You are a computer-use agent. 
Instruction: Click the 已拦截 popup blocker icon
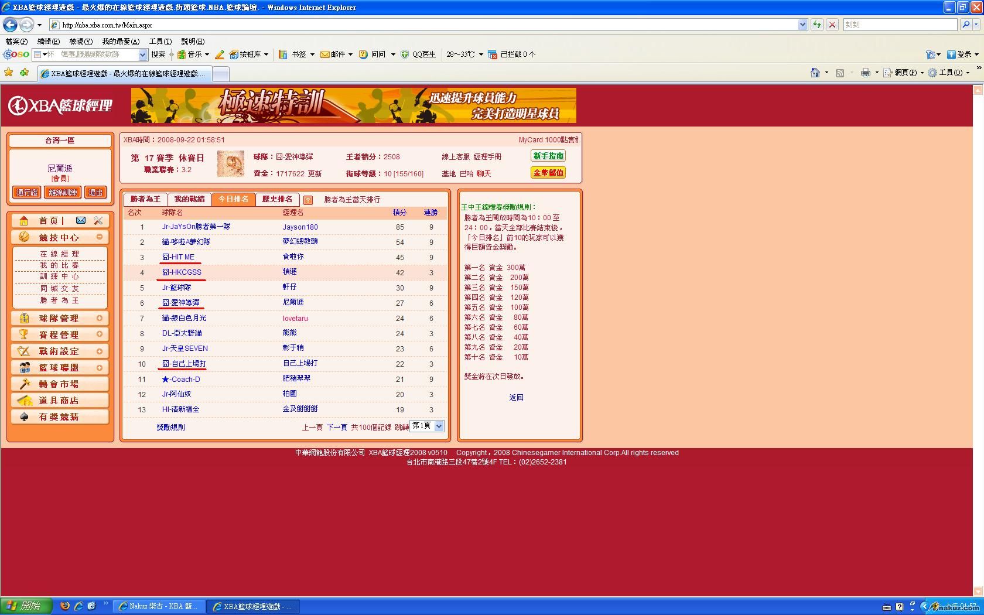(x=493, y=54)
